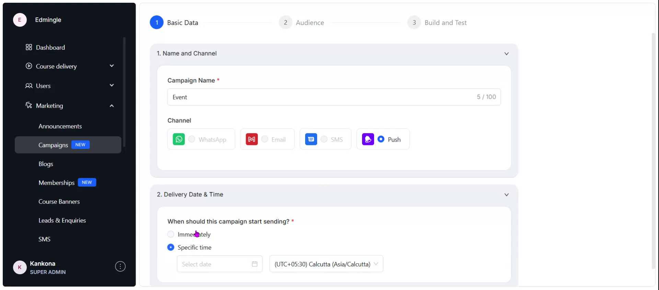Click the red Email channel icon
The image size is (659, 290).
pyautogui.click(x=252, y=139)
